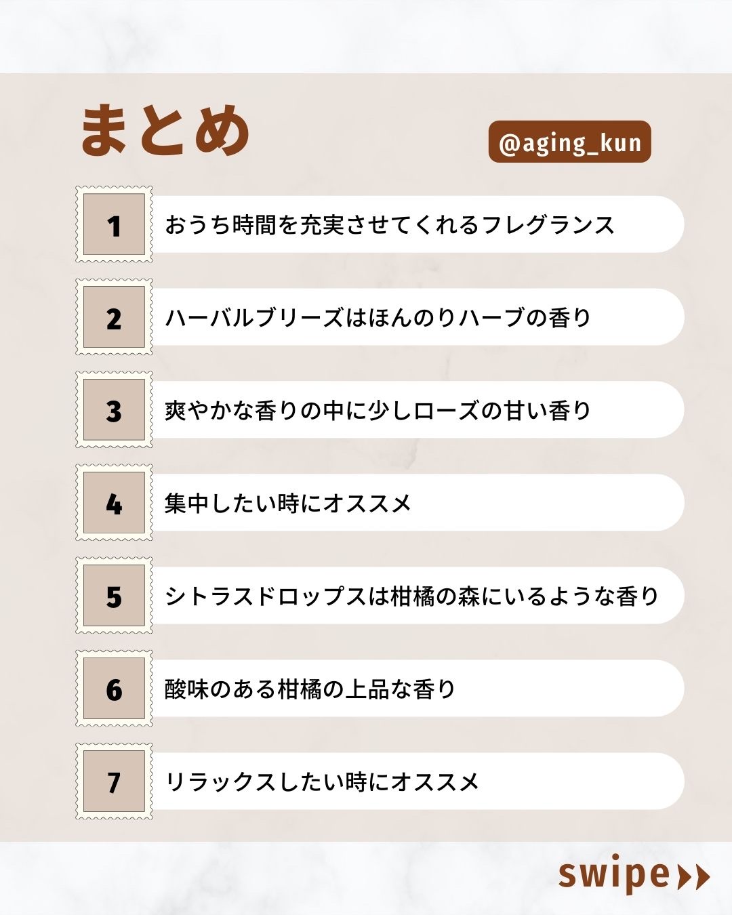Click the number 1 stamp icon
The image size is (732, 915).
click(x=114, y=224)
